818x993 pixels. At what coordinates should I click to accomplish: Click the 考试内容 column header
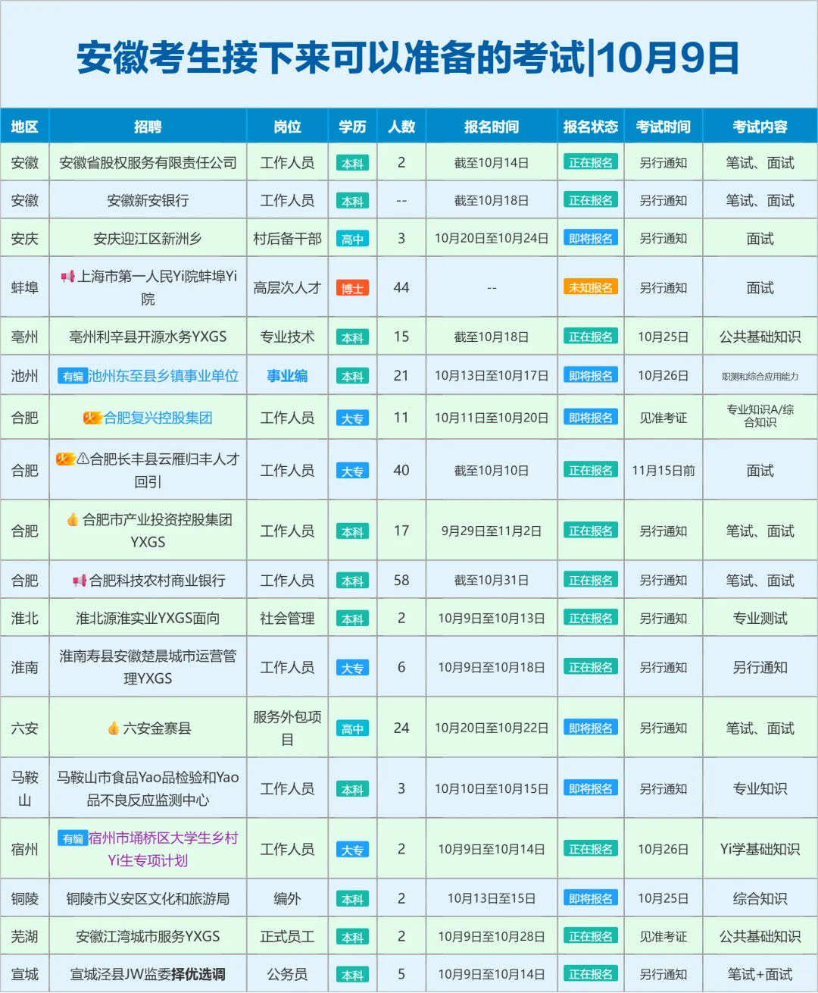759,127
